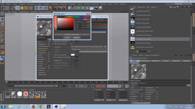Select Подсветка entry in Material Editor list
Viewport: 195px width, 109px height.
(41, 72)
